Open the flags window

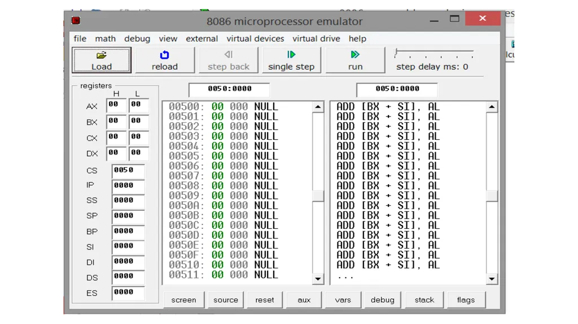[466, 300]
